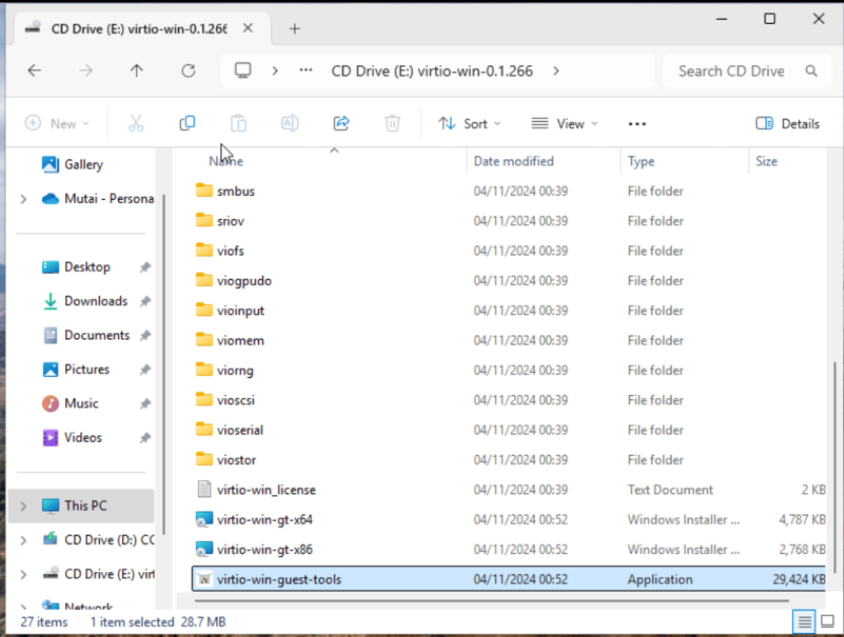Sort files by the Type column

tap(641, 161)
